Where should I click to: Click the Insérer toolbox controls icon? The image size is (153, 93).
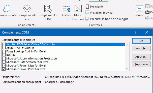(67, 9)
